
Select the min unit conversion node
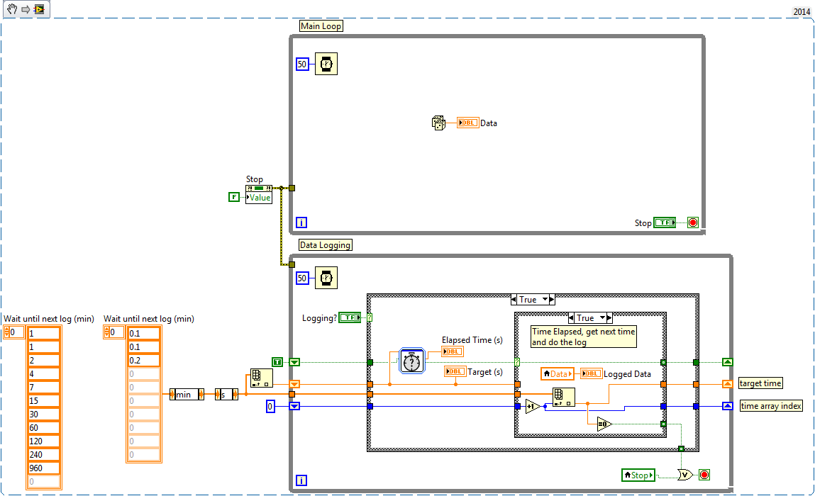pos(187,394)
